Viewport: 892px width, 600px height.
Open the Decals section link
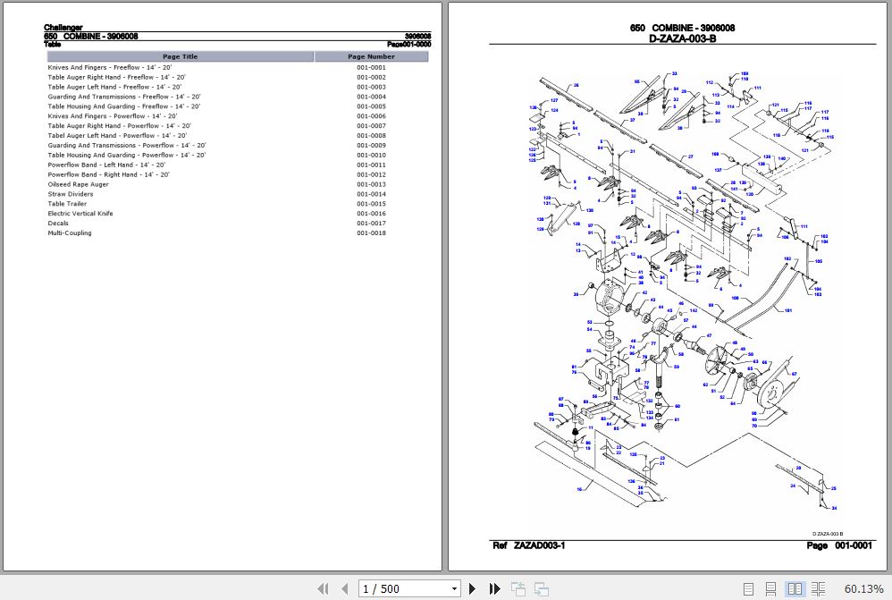click(57, 223)
